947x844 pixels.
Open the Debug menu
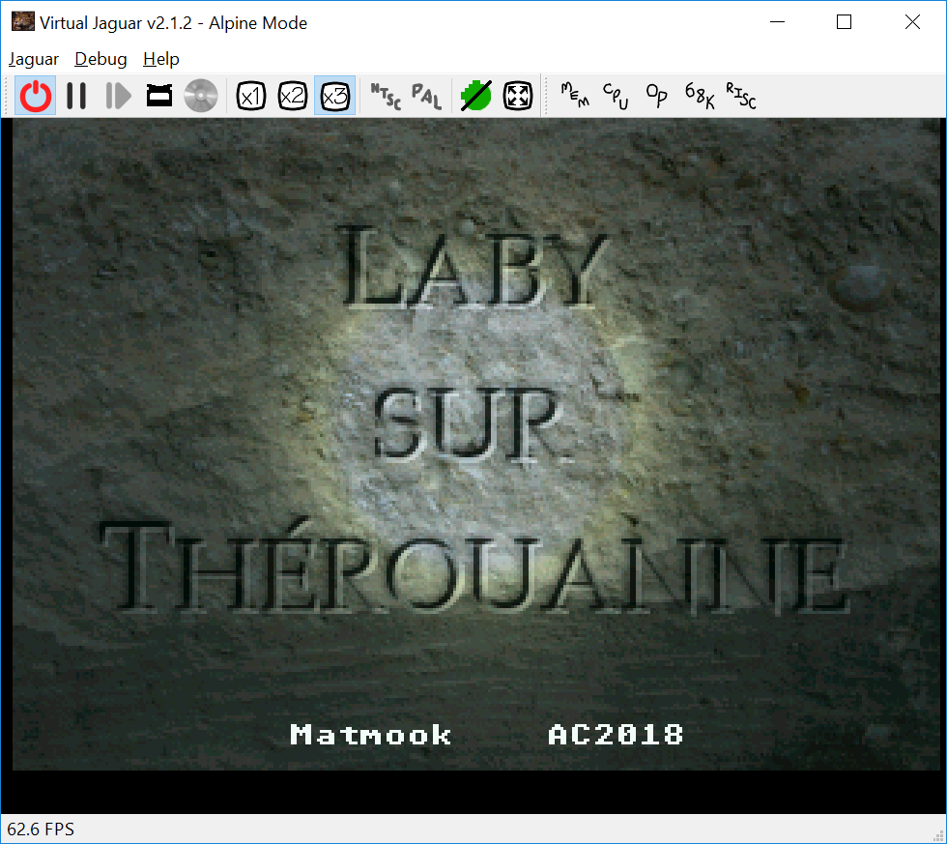(x=100, y=59)
